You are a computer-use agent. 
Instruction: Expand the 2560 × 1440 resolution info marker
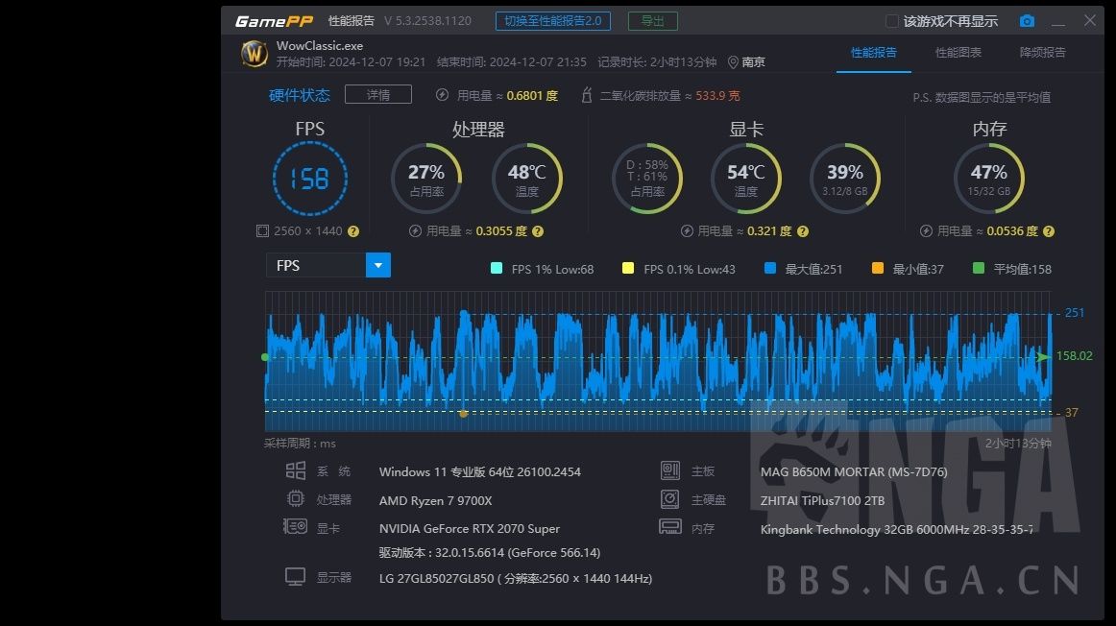(352, 231)
